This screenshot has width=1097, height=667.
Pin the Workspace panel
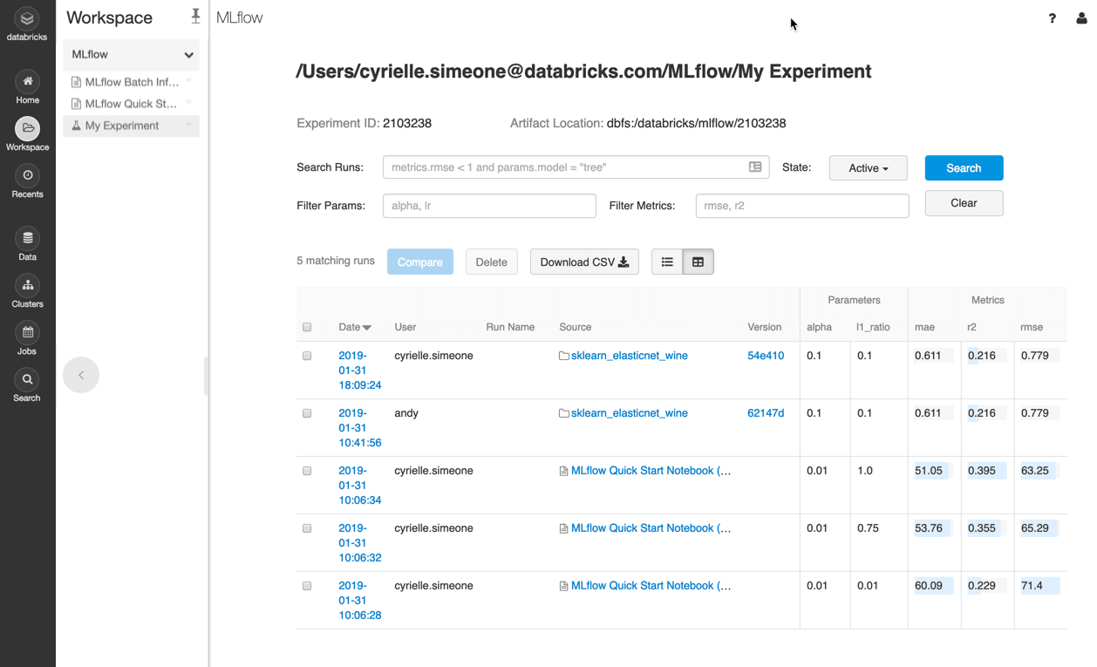click(195, 16)
